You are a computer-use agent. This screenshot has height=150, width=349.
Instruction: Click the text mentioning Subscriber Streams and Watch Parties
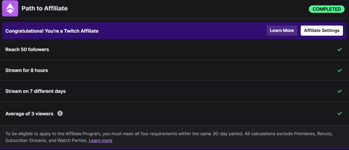[x=47, y=141]
